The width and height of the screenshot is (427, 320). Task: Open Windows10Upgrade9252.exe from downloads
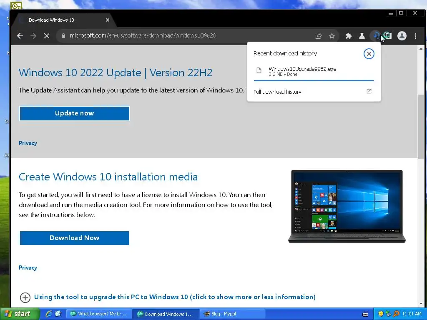302,69
